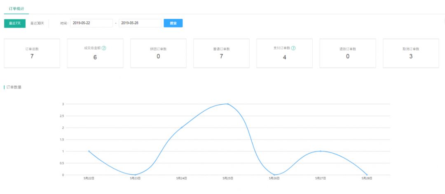Click the chart data point on 5月22日
Viewport: 445px width, 194px height.
[89, 151]
